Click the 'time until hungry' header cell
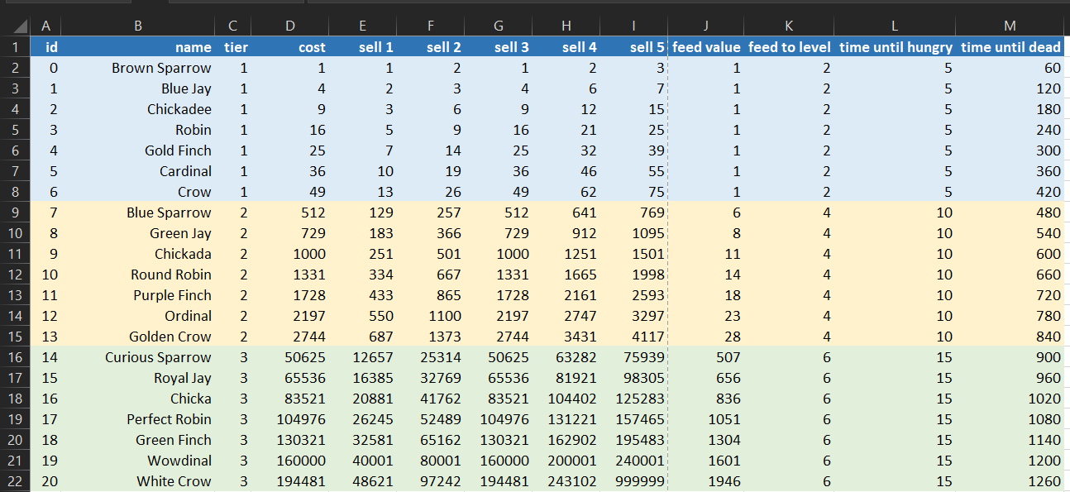This screenshot has width=1070, height=492. (x=895, y=47)
